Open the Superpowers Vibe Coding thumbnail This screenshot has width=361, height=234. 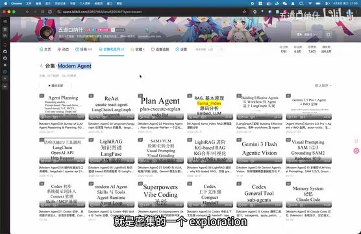(x=161, y=194)
